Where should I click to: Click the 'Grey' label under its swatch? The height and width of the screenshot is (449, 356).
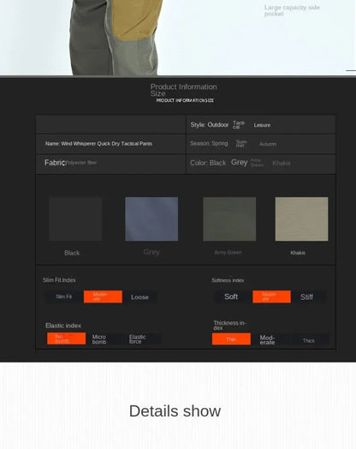(x=151, y=252)
